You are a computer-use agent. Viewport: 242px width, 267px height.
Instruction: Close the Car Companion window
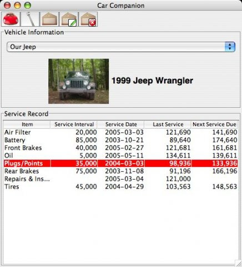tap(7, 6)
